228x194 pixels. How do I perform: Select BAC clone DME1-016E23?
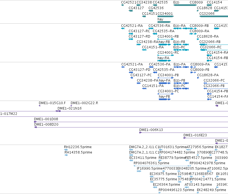pos(195,136)
